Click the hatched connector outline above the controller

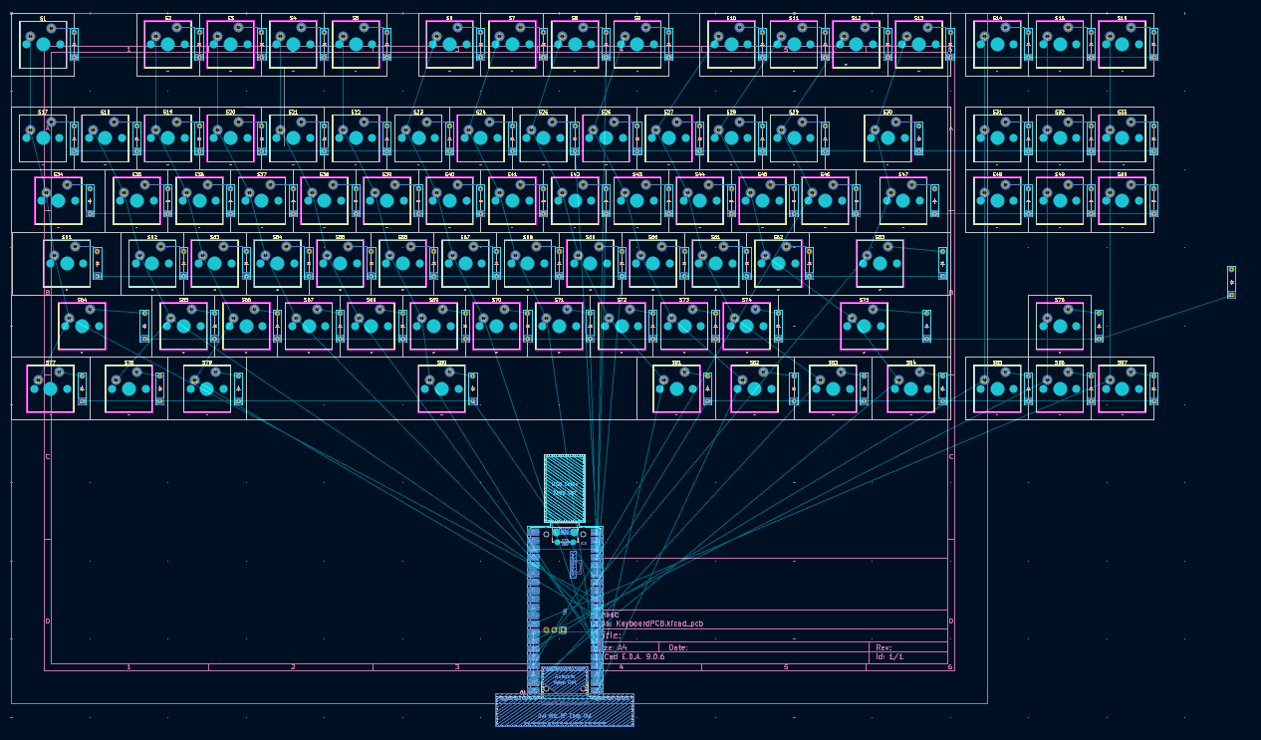click(565, 488)
